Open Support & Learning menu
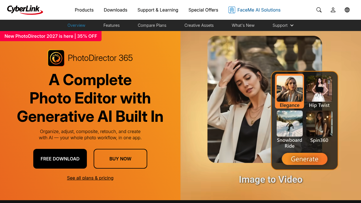 point(158,10)
